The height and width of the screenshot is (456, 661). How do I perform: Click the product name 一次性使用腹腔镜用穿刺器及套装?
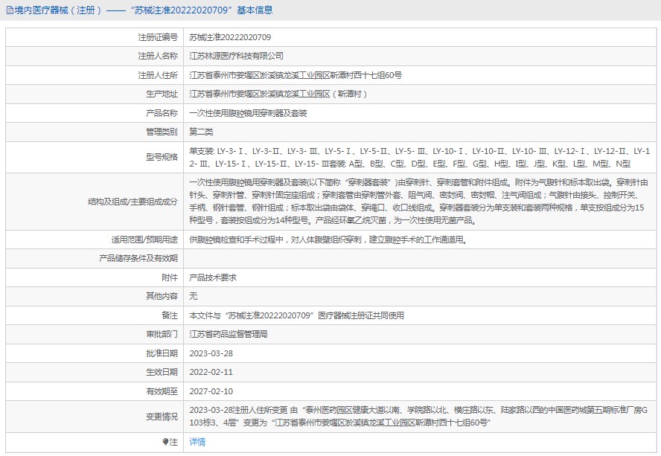point(248,113)
